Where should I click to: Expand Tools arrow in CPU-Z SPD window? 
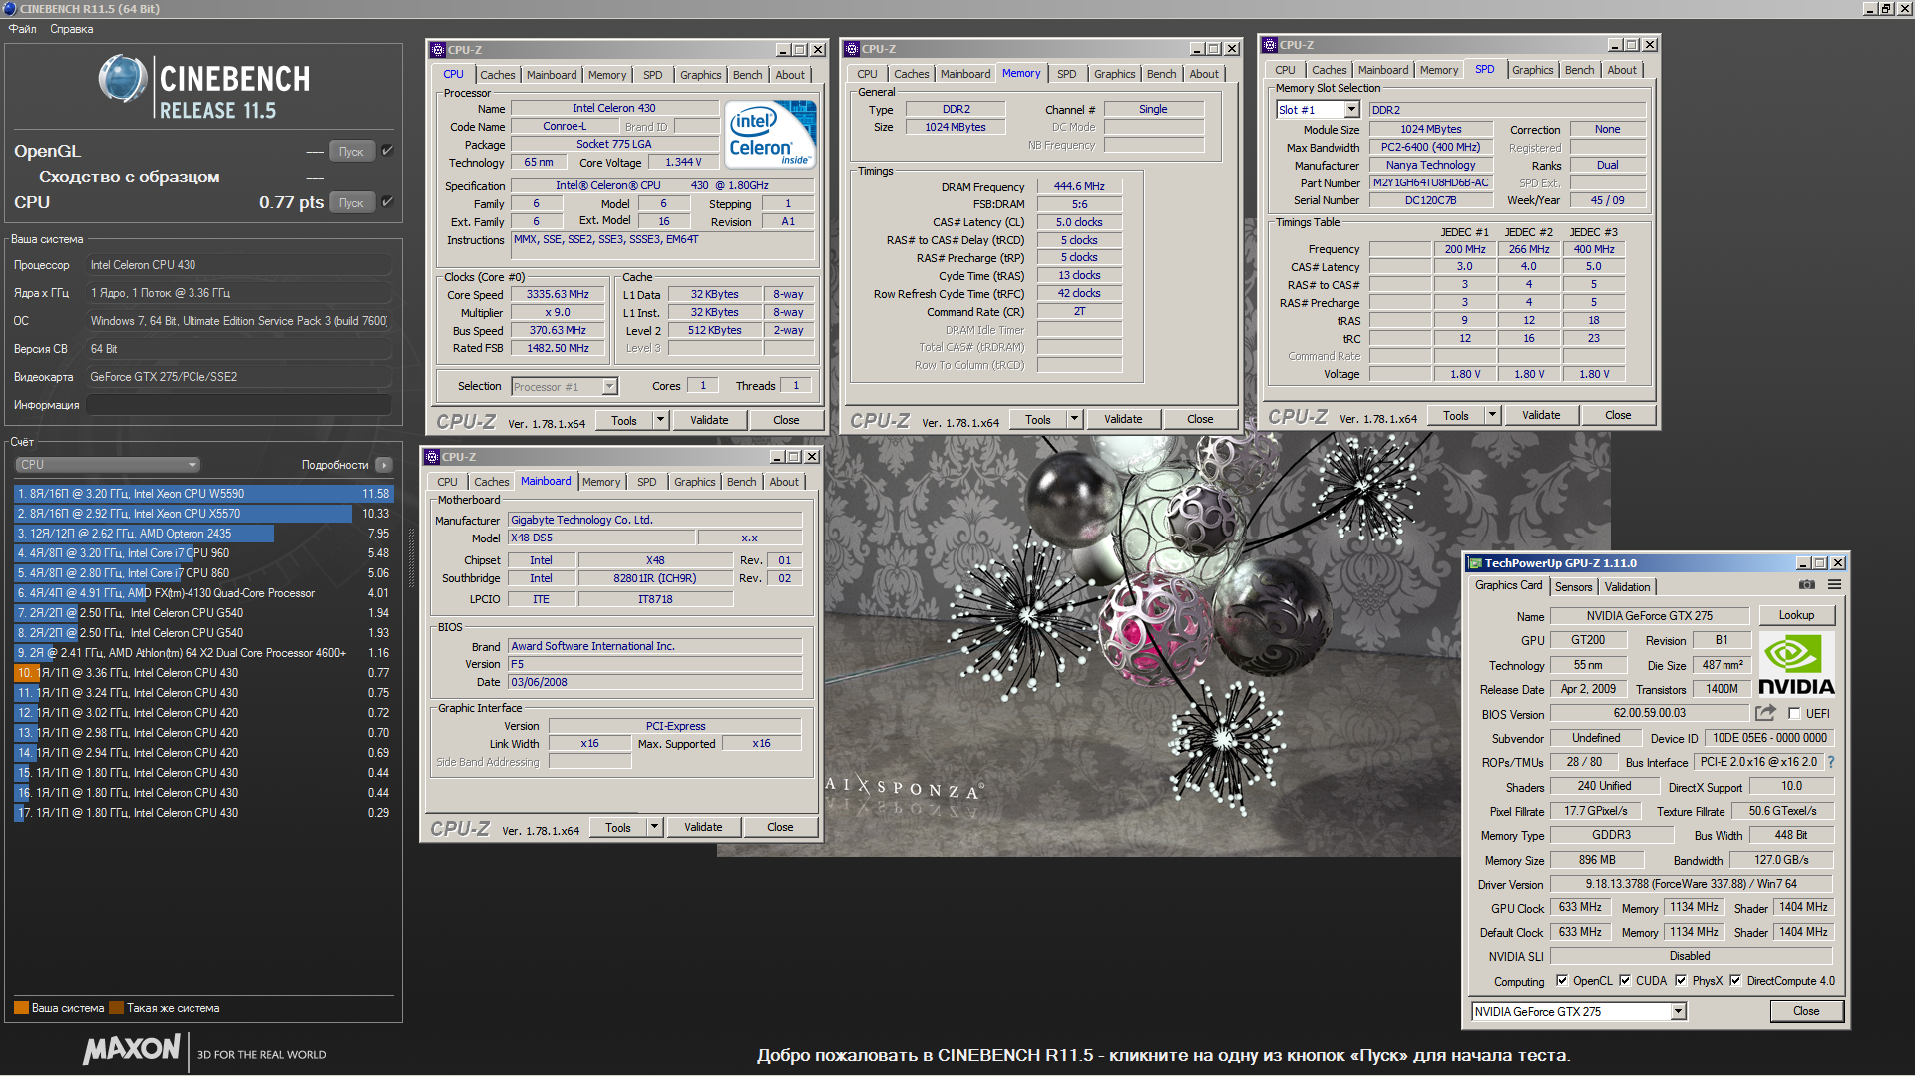tap(1492, 416)
